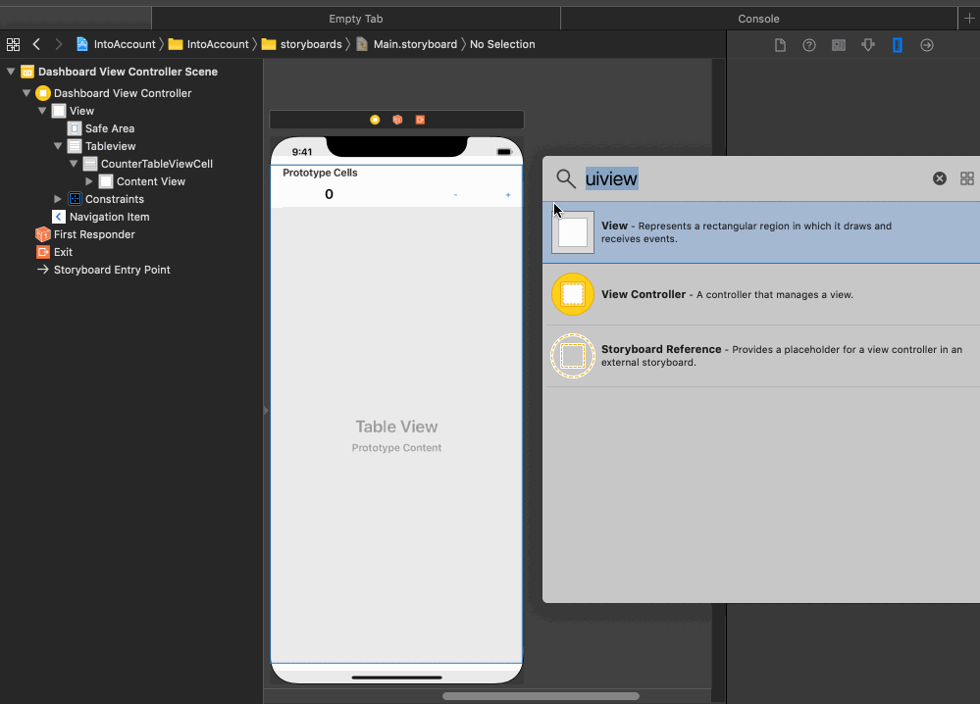Collapse the Tableview outline item
The height and width of the screenshot is (704, 980).
click(x=58, y=145)
